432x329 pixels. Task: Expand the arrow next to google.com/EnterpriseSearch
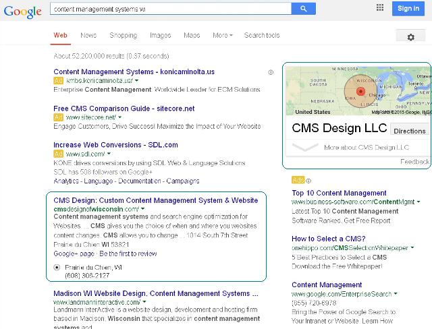coord(396,293)
